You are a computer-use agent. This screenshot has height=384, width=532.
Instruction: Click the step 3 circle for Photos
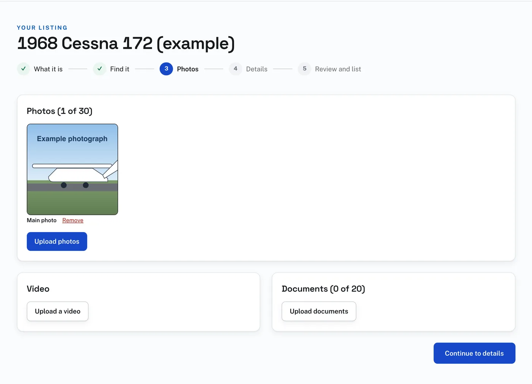pos(166,69)
